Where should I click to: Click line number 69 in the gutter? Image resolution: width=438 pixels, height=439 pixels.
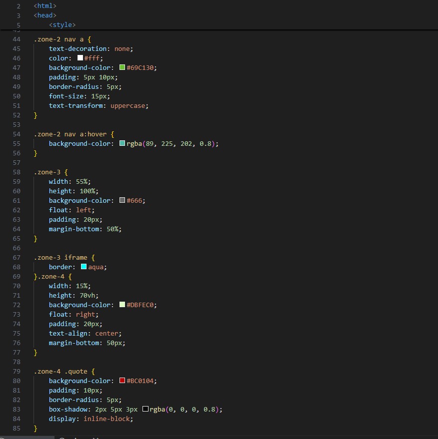[16, 277]
